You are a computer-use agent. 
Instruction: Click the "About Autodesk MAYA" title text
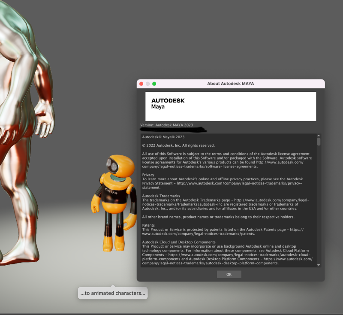(230, 84)
